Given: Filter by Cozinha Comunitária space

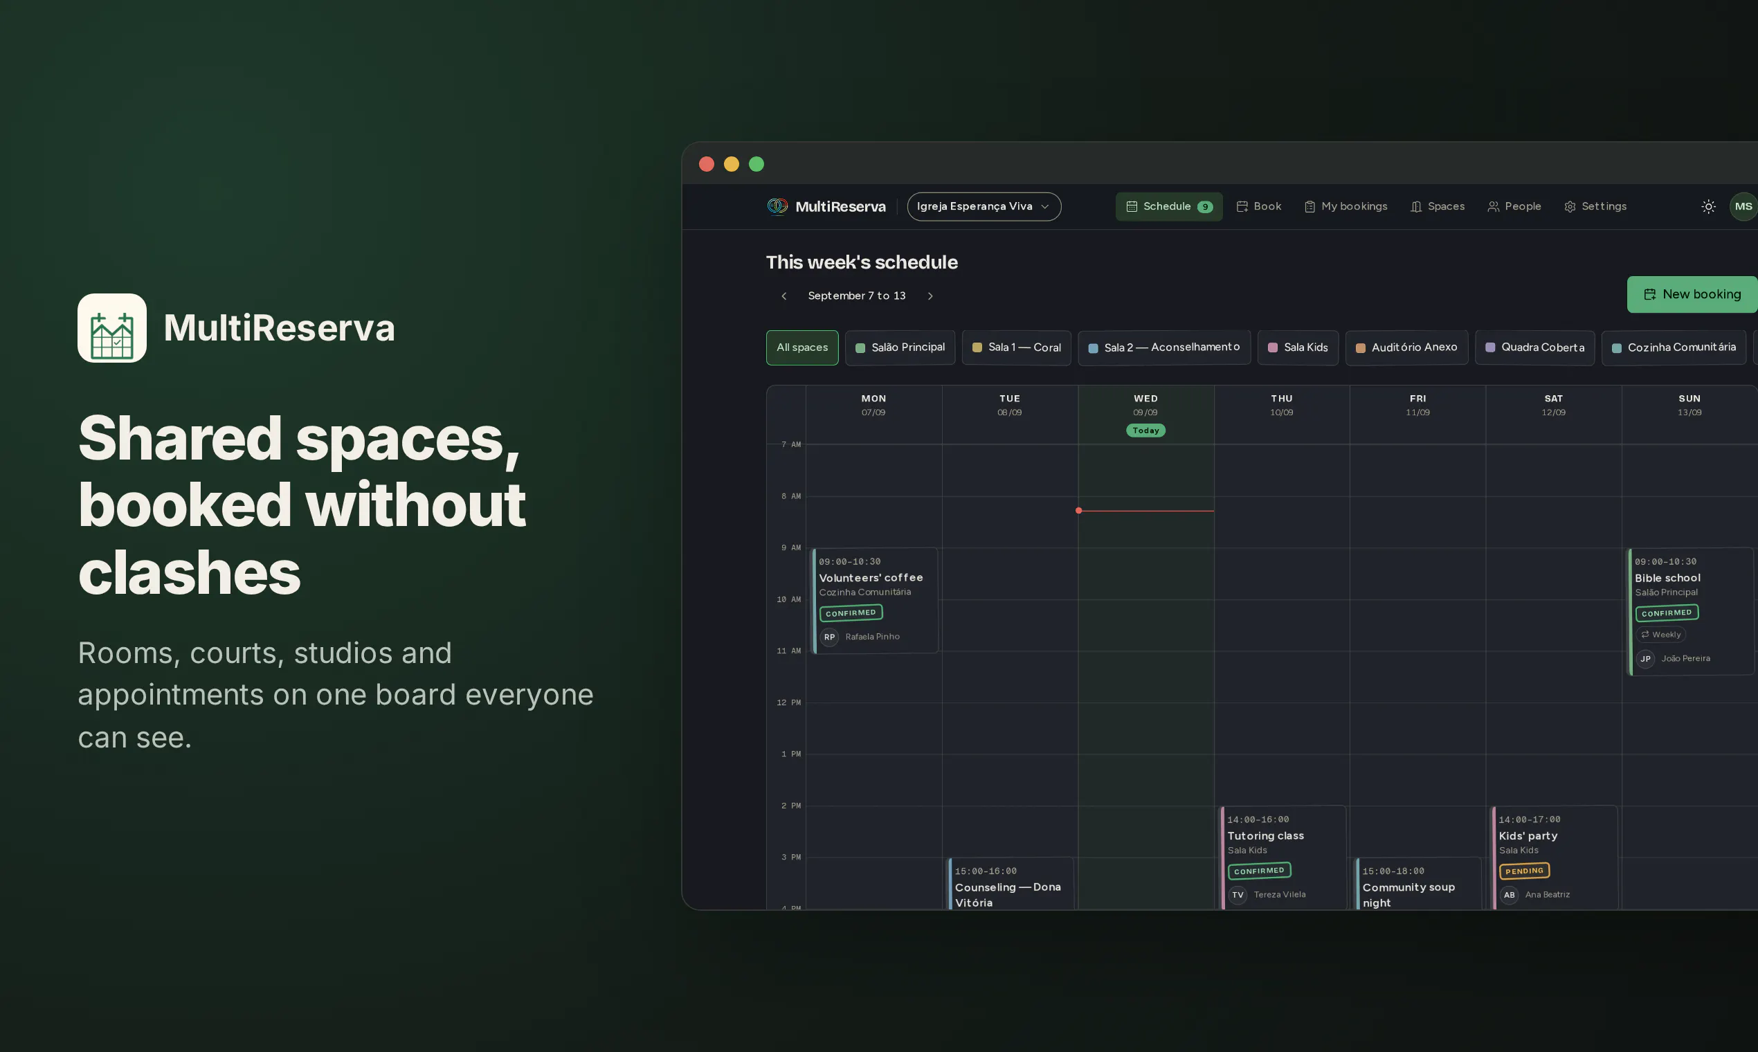Looking at the screenshot, I should click(x=1674, y=347).
